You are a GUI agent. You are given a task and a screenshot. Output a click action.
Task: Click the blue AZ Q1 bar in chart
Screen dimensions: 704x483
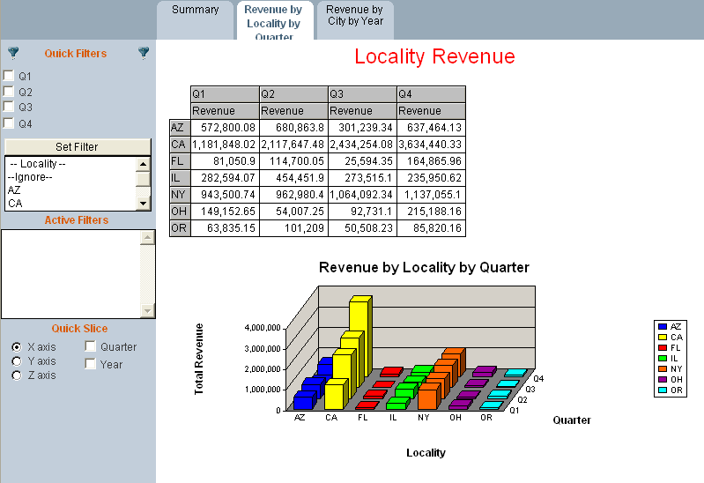coord(303,401)
